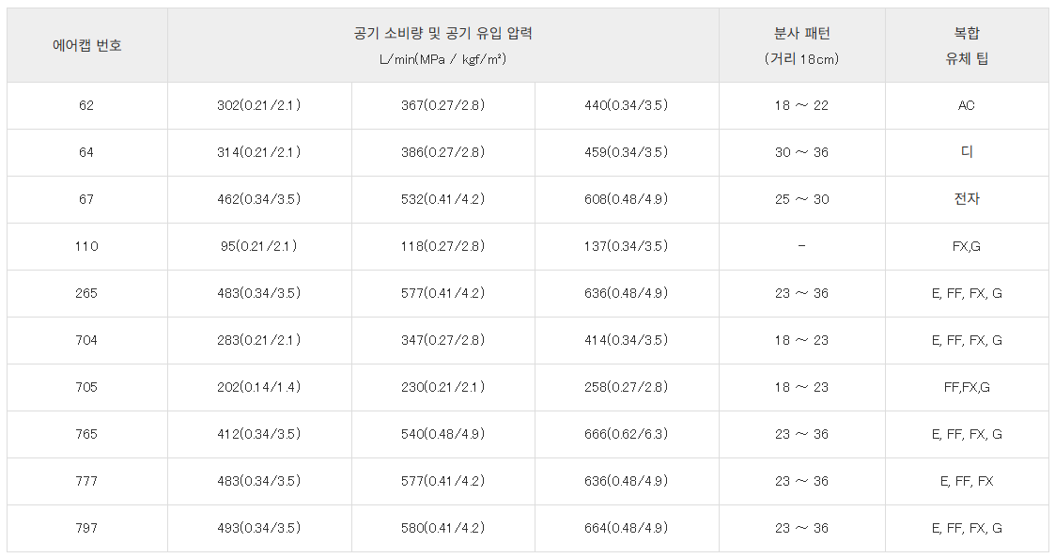Click the 에어캡 번호 column header
This screenshot has height=558, width=1055.
click(x=86, y=45)
